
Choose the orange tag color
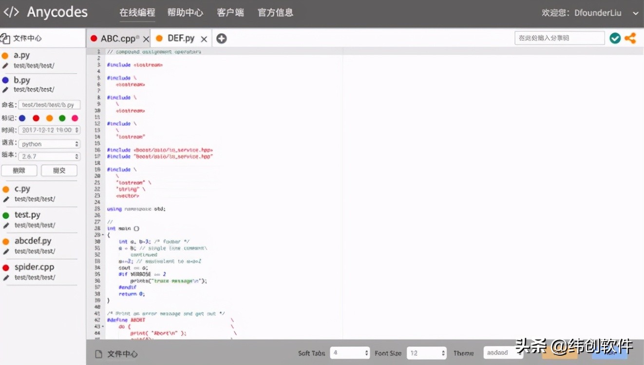[49, 118]
